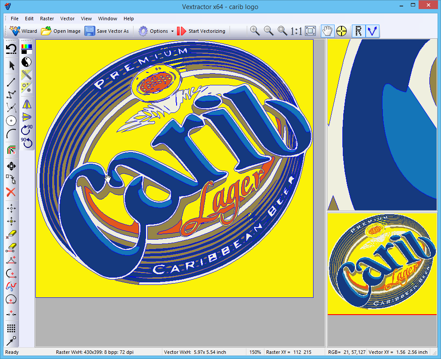
Task: Open the Vector menu
Action: click(67, 19)
